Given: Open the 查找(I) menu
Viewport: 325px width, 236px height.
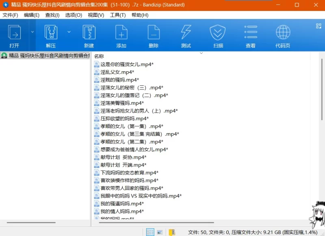Looking at the screenshot, I should point(52,15).
